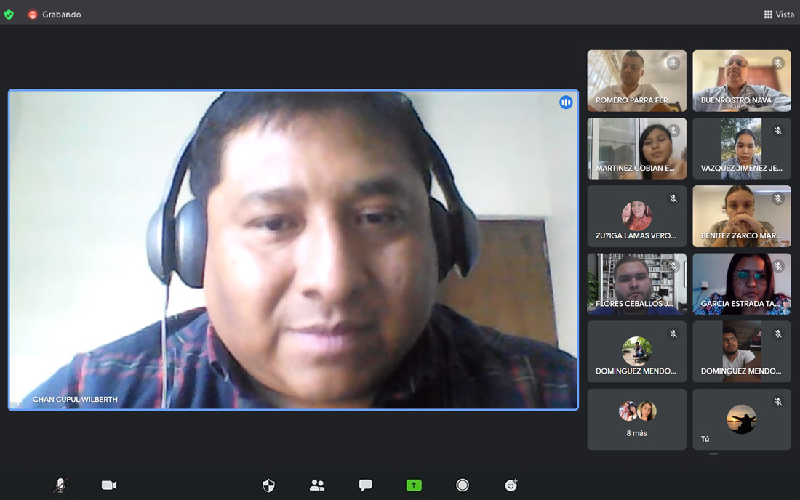Click muted mic icon on ZU?IGA LAMAS tile

[673, 199]
